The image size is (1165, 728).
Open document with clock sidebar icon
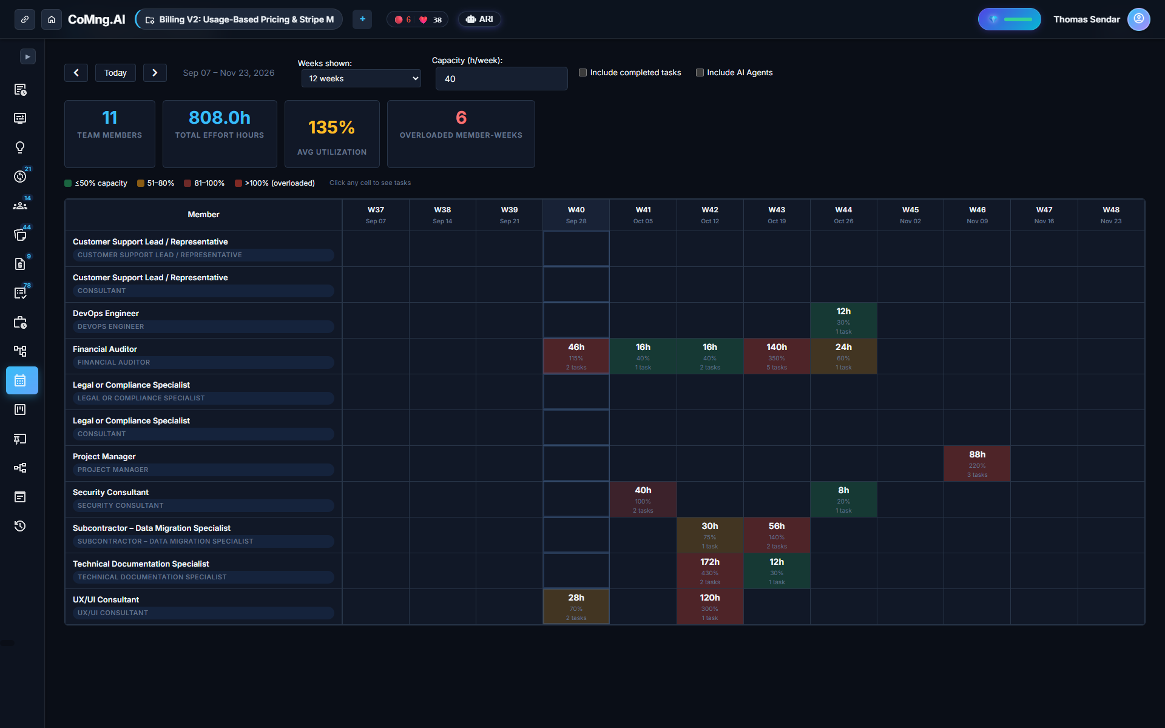(20, 90)
